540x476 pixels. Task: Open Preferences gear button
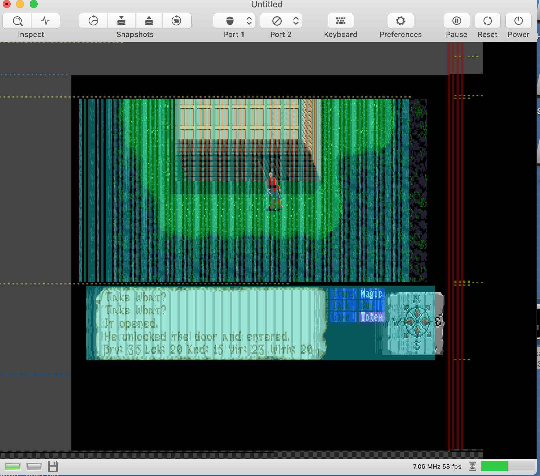point(400,21)
